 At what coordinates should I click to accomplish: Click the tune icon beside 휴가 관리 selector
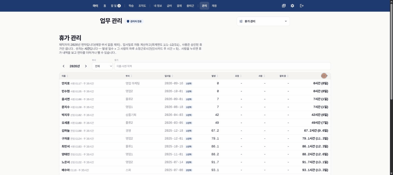(x=241, y=21)
